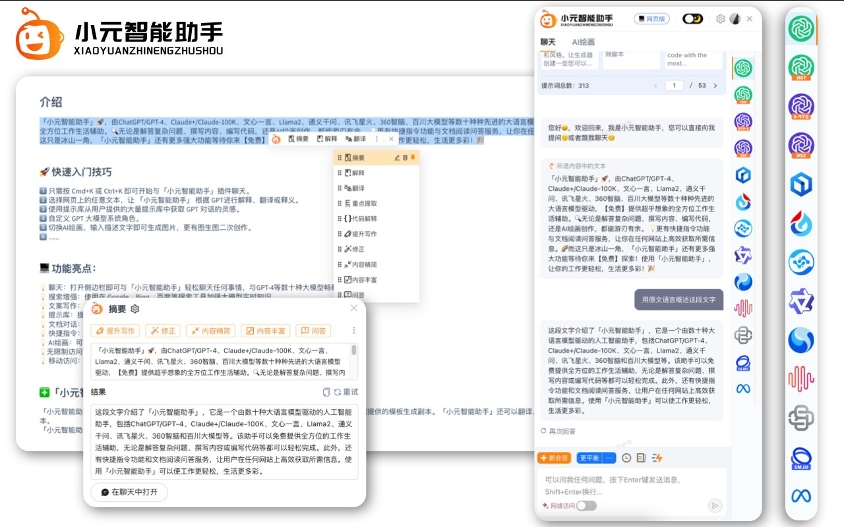Choose 内容丰富 from the command list

click(x=377, y=280)
